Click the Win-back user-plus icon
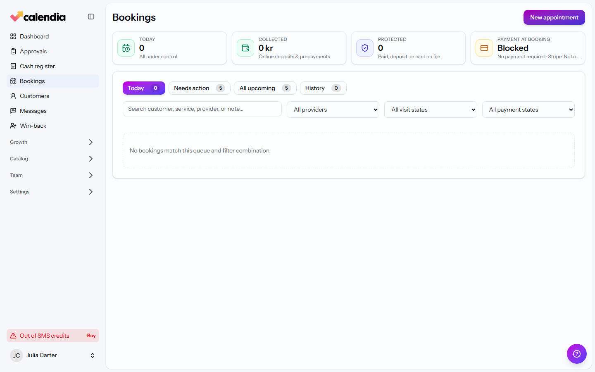Screen dimensions: 595x372 point(13,126)
